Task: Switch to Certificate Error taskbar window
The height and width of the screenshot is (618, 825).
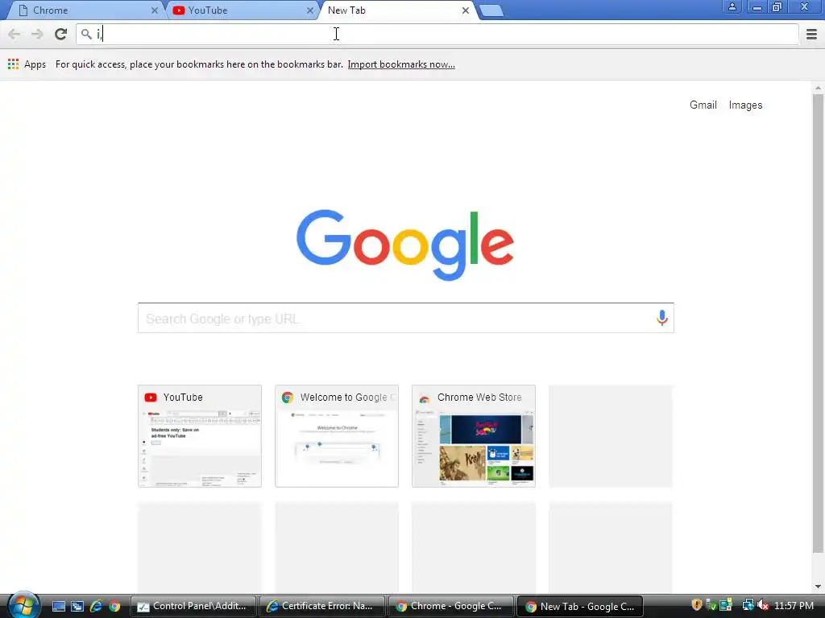Action: (x=321, y=606)
